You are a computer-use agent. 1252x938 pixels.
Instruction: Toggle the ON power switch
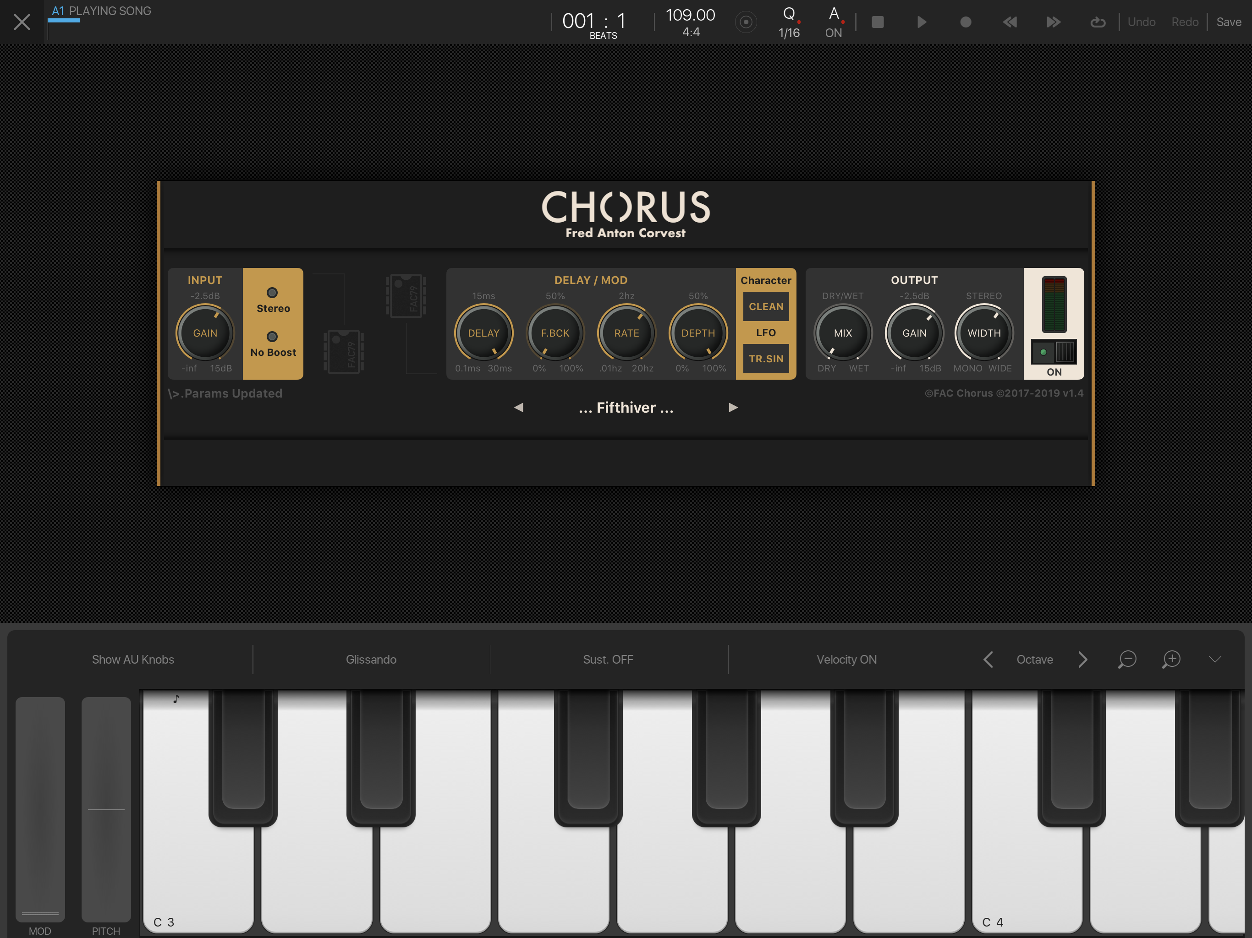click(x=1053, y=353)
